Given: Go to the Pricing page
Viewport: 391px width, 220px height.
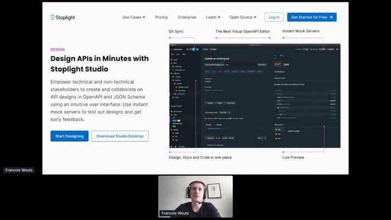Looking at the screenshot, I should click(161, 17).
